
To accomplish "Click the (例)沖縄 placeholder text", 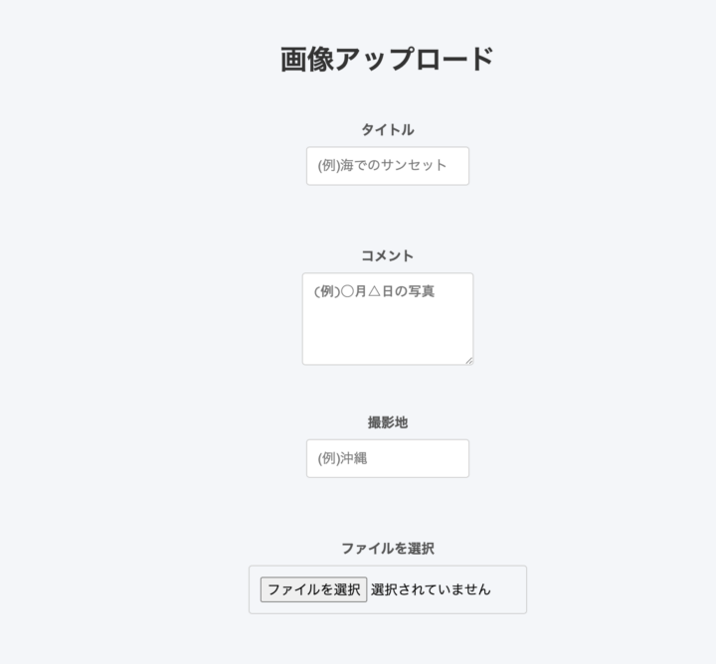I will (x=343, y=458).
